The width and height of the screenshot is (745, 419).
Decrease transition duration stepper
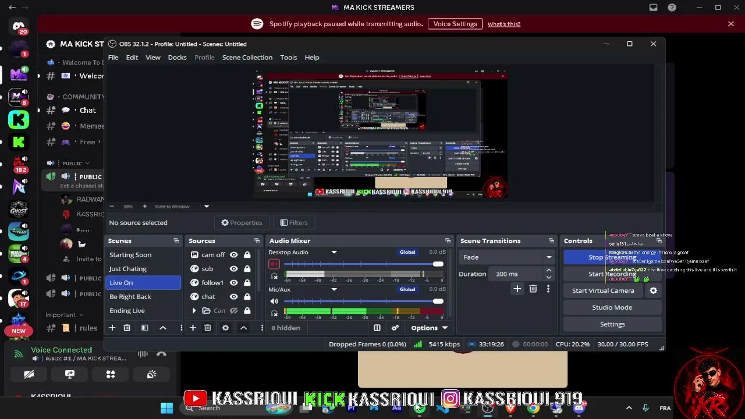pyautogui.click(x=549, y=278)
